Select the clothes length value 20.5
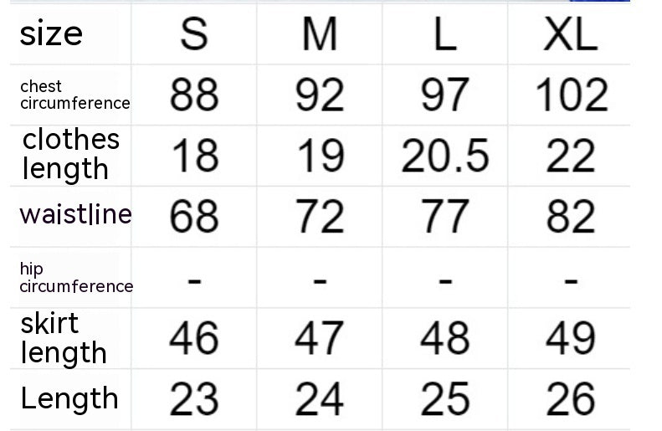662x431 pixels. (x=444, y=156)
